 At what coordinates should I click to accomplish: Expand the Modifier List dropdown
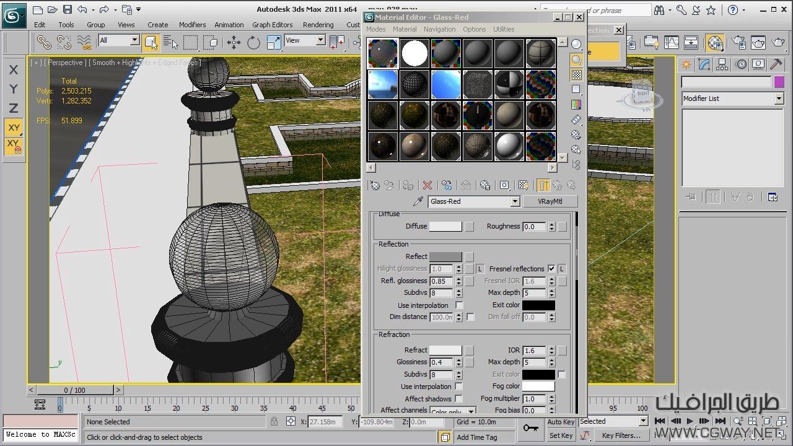click(x=779, y=99)
